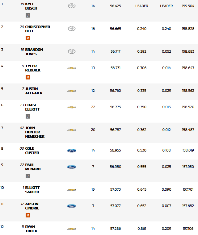198x235 pixels.
Task: Click the Chevrolet logo beside Tyler Reddick
Action: 72,68
